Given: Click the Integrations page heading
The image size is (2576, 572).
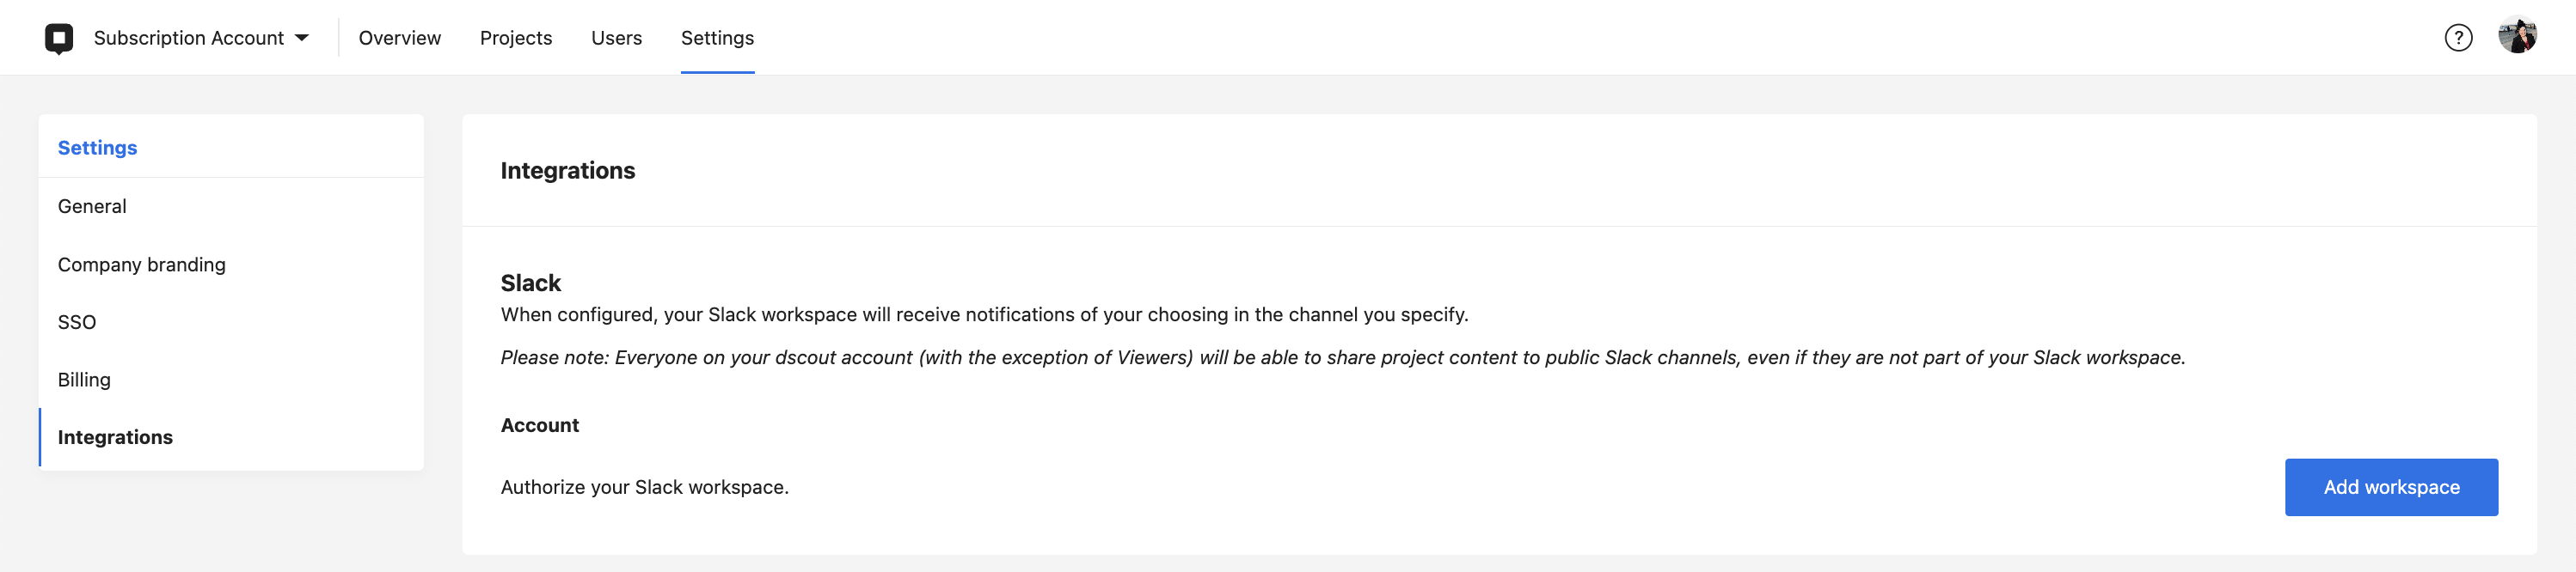Looking at the screenshot, I should click(x=567, y=171).
